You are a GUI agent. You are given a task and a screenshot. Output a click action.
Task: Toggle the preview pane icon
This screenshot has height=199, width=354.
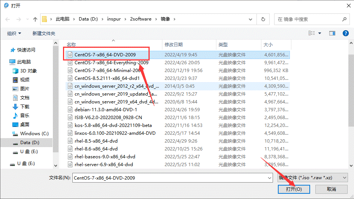pos(332,33)
